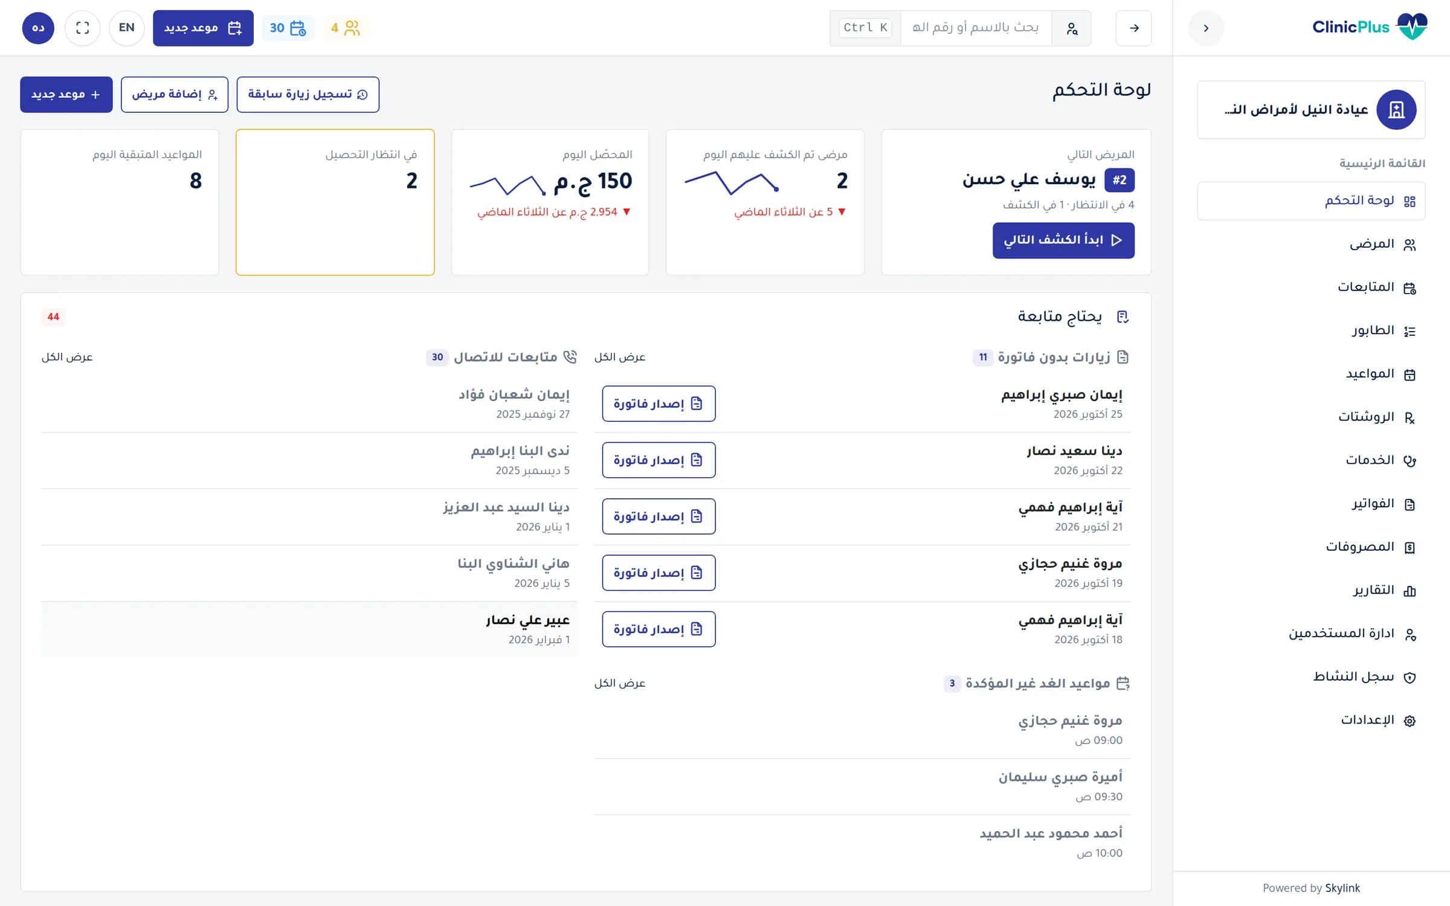Open 'الفواتير' invoices in sidebar
The image size is (1450, 906).
pos(1311,504)
